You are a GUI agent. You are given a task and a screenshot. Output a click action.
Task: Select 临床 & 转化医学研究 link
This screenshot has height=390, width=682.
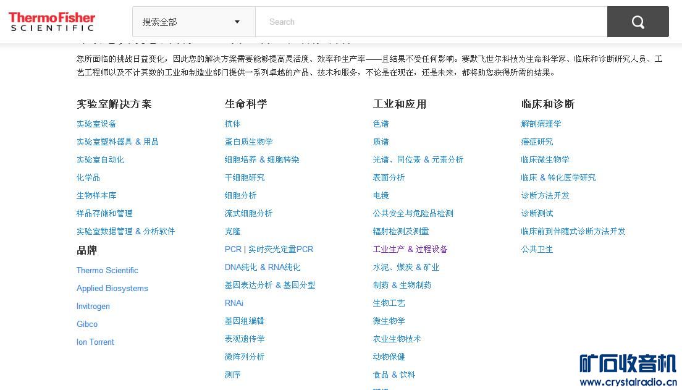[x=558, y=177]
